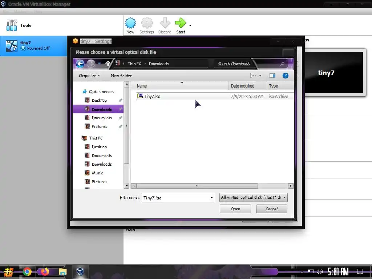Screen dimensions: 372x279
Task: Click the Search Downloads field
Action: click(x=247, y=64)
